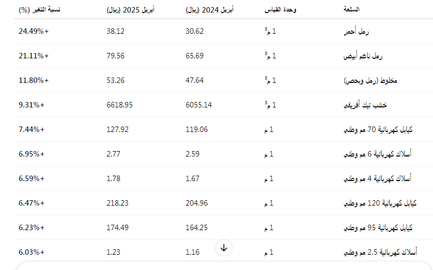This screenshot has height=270, width=433.
Task: Click the نسبة التغير (%) column header
Action: point(39,10)
